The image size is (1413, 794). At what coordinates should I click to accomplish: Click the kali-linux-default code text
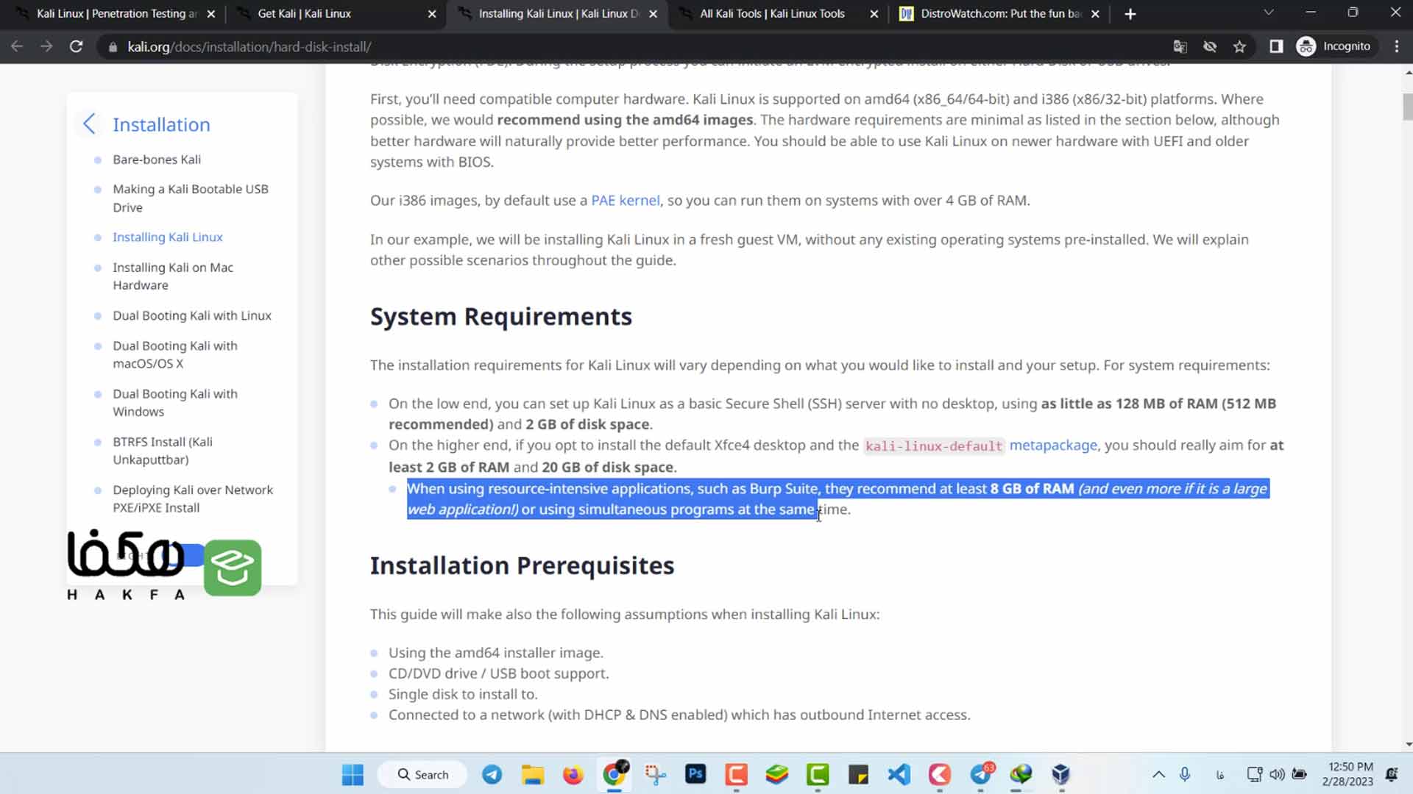tap(934, 446)
